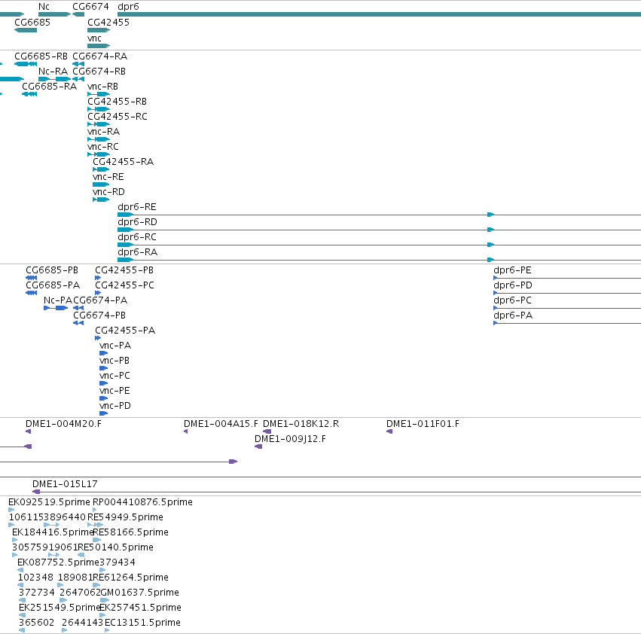Select protein CG6674-PB
Viewport: 641px width, 634px height.
point(99,316)
